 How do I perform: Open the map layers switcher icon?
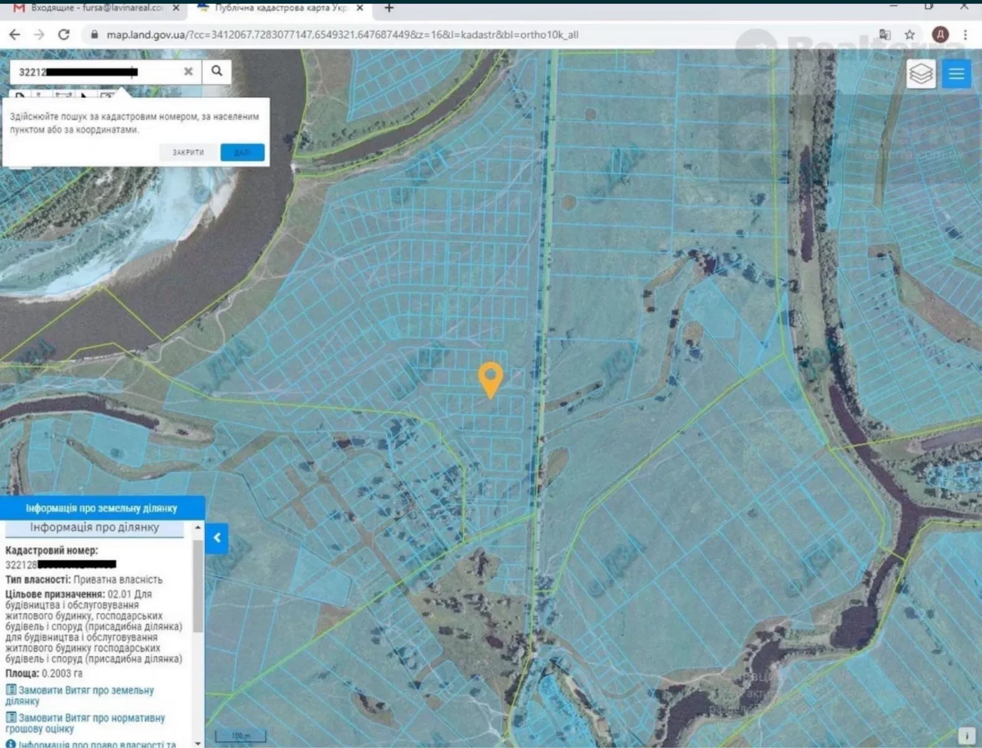921,74
